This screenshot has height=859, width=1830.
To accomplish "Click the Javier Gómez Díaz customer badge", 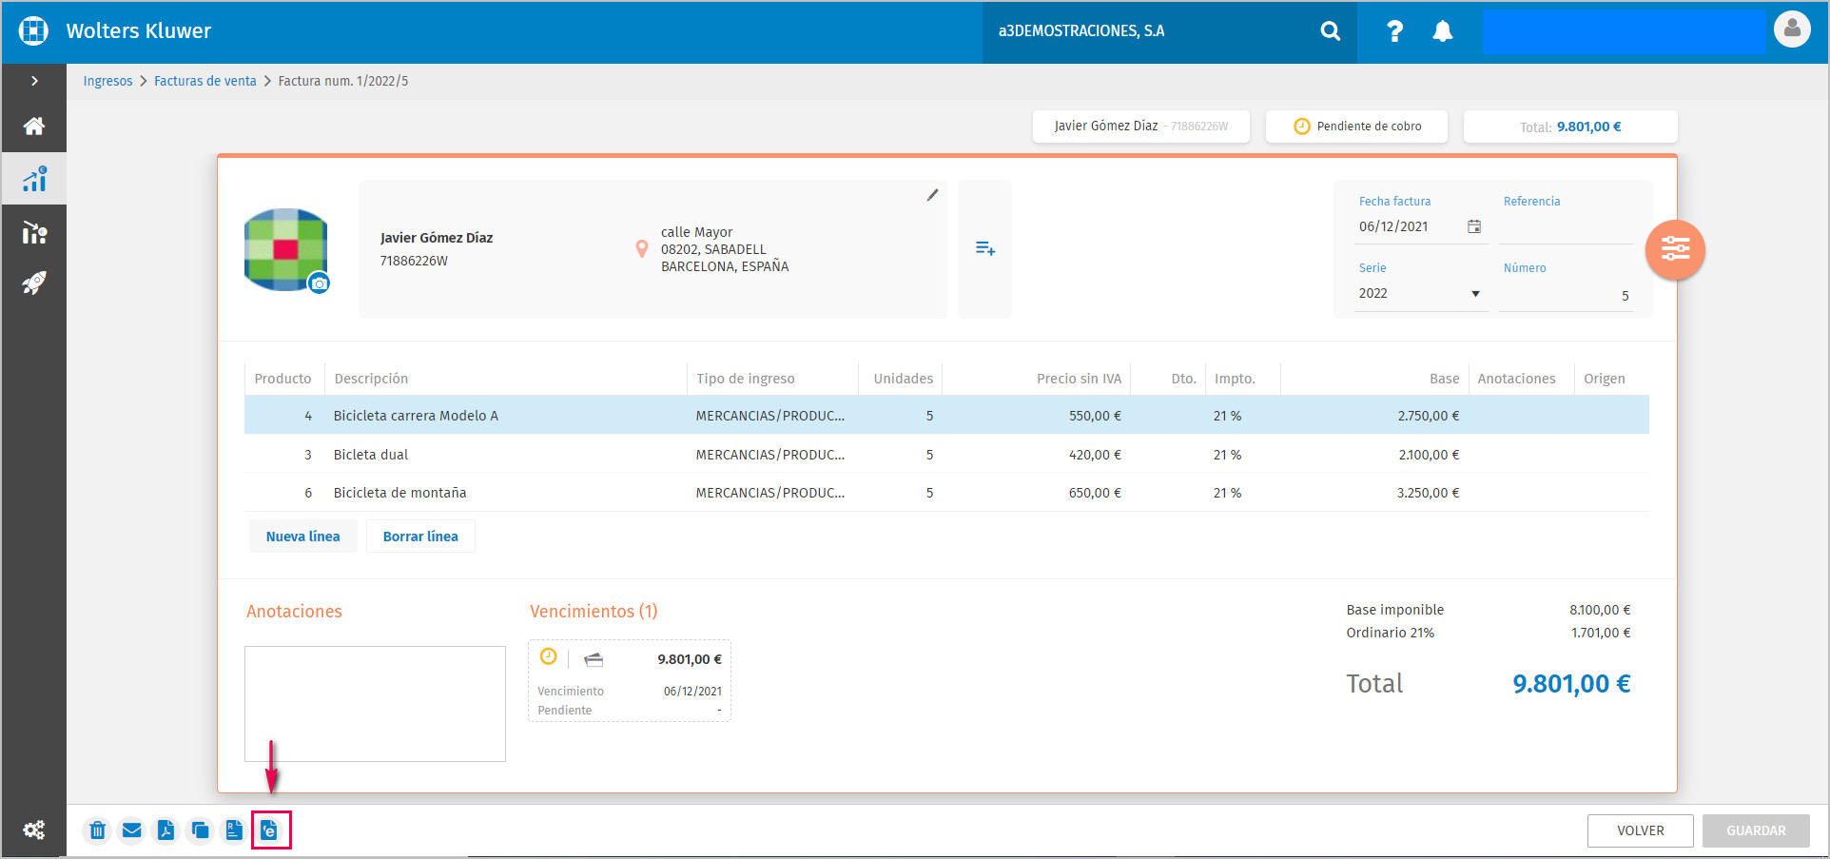I will pyautogui.click(x=1140, y=127).
